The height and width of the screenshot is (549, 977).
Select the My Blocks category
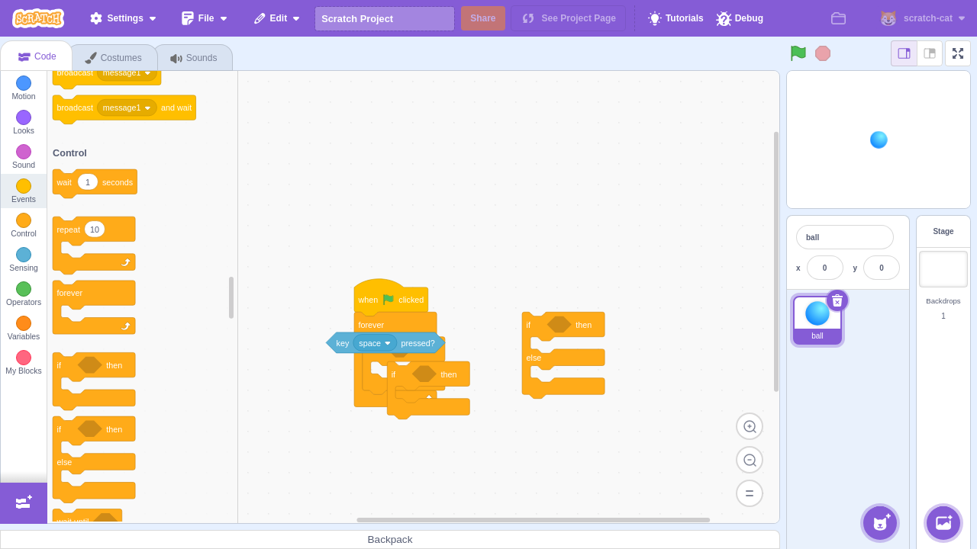[x=24, y=363]
